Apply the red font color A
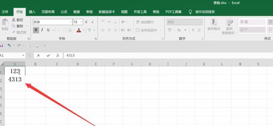Image resolution: width=273 pixels, height=126 pixels. click(x=79, y=30)
